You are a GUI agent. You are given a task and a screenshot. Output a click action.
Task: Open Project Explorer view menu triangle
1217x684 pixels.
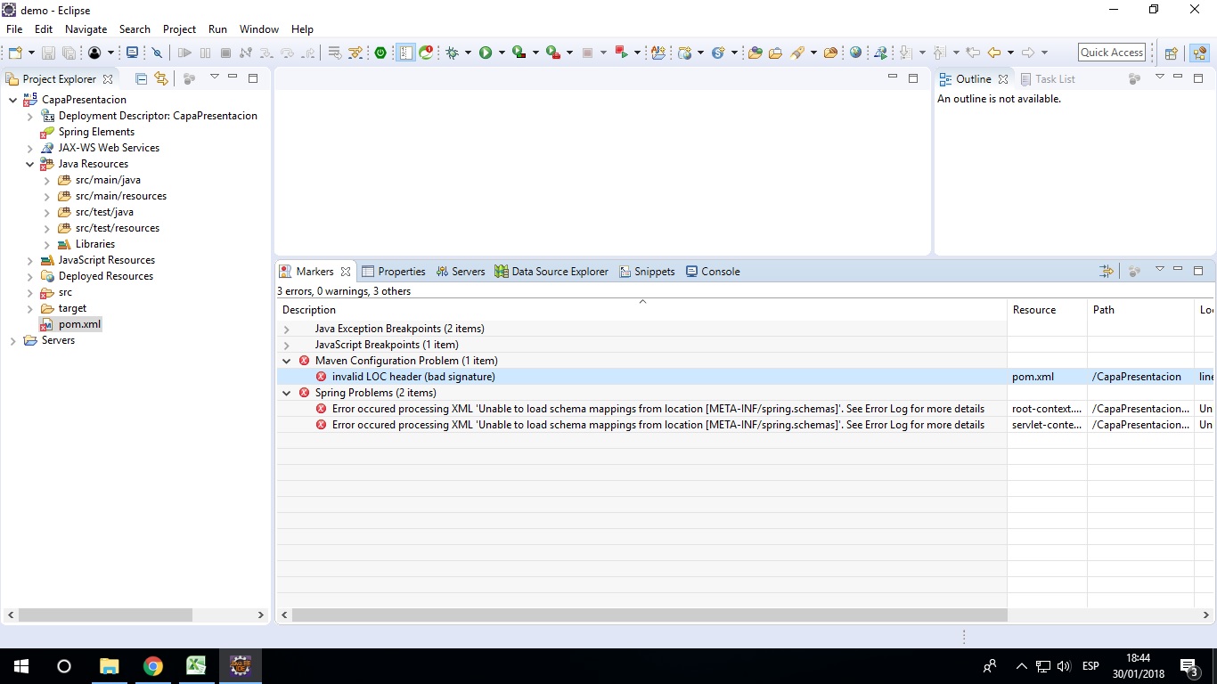[215, 77]
